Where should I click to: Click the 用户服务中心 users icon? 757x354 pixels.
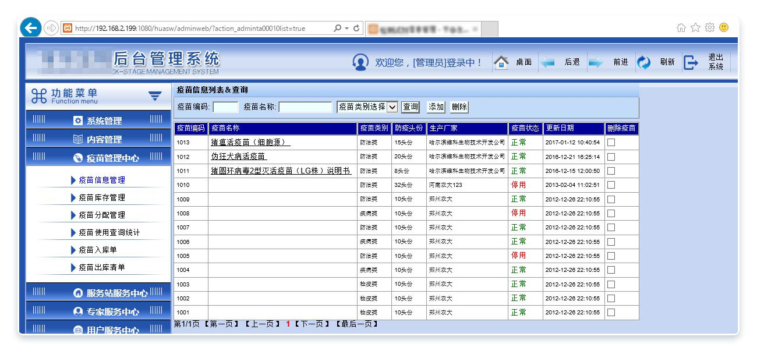pos(78,330)
